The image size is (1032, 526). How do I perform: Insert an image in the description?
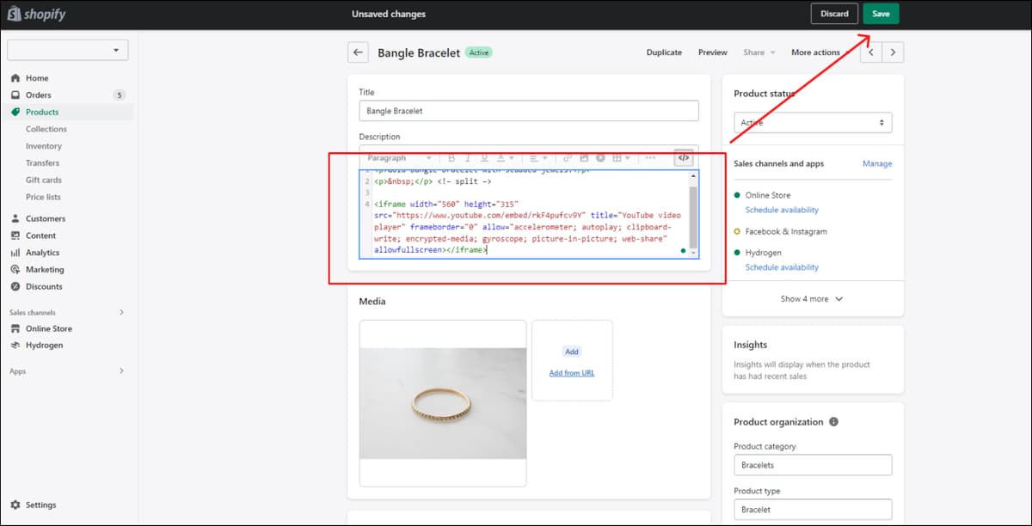[584, 158]
